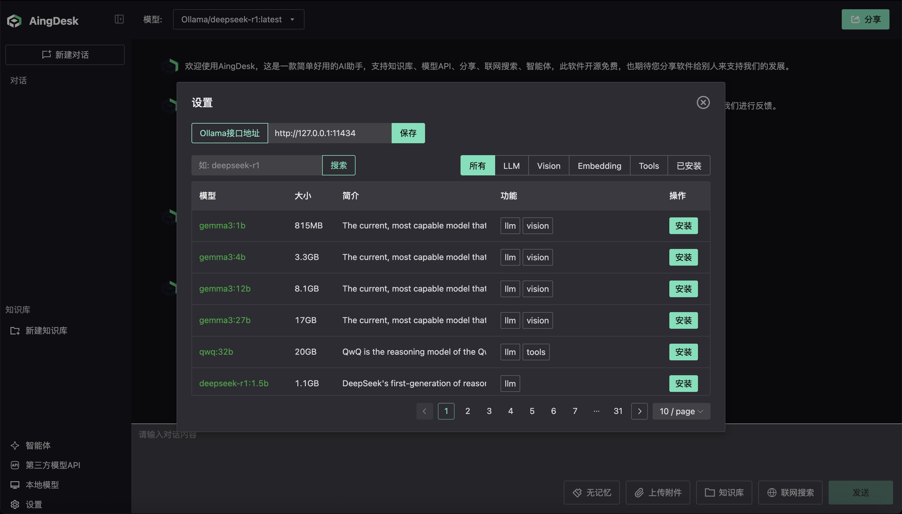Close the 设置 settings dialog

coord(703,102)
